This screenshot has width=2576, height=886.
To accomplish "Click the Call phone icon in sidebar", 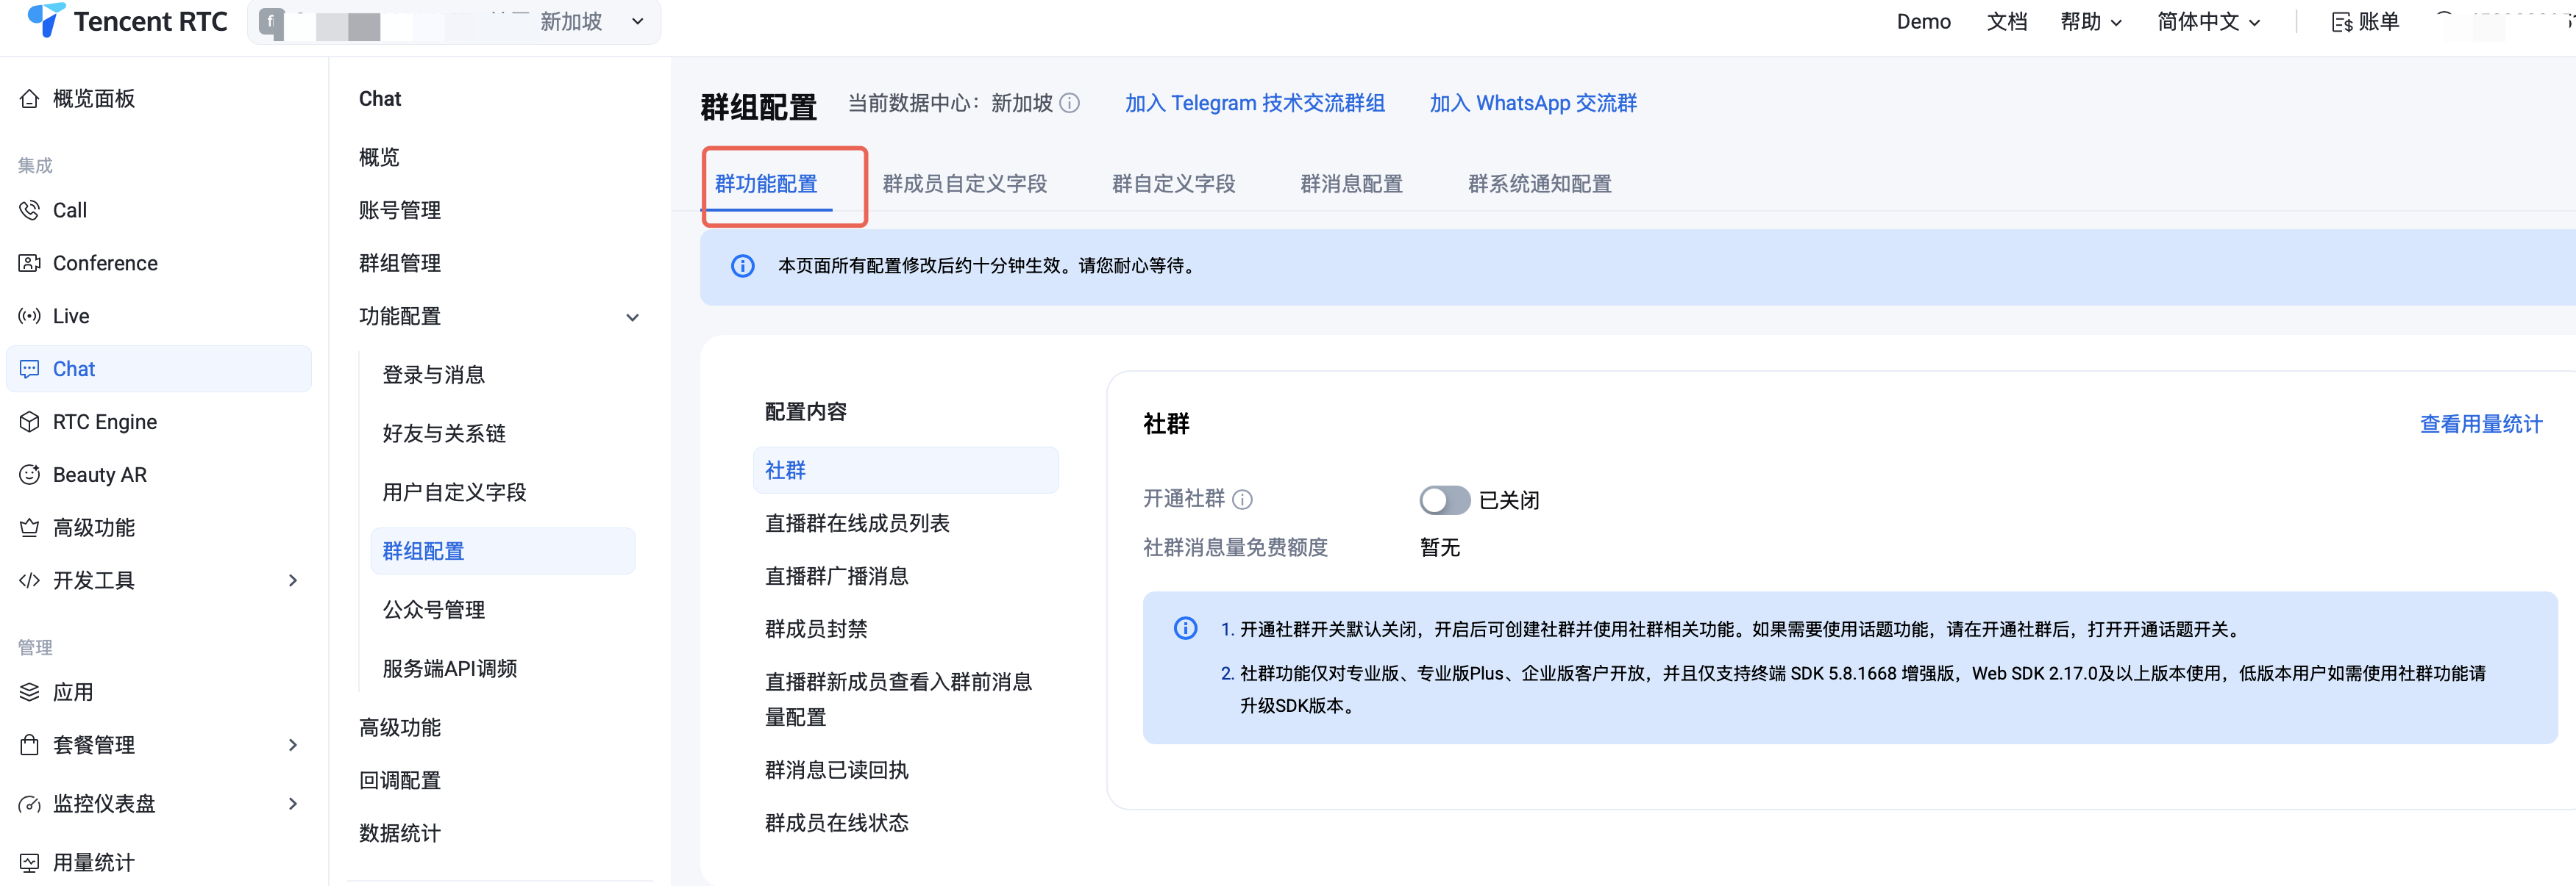I will (29, 211).
